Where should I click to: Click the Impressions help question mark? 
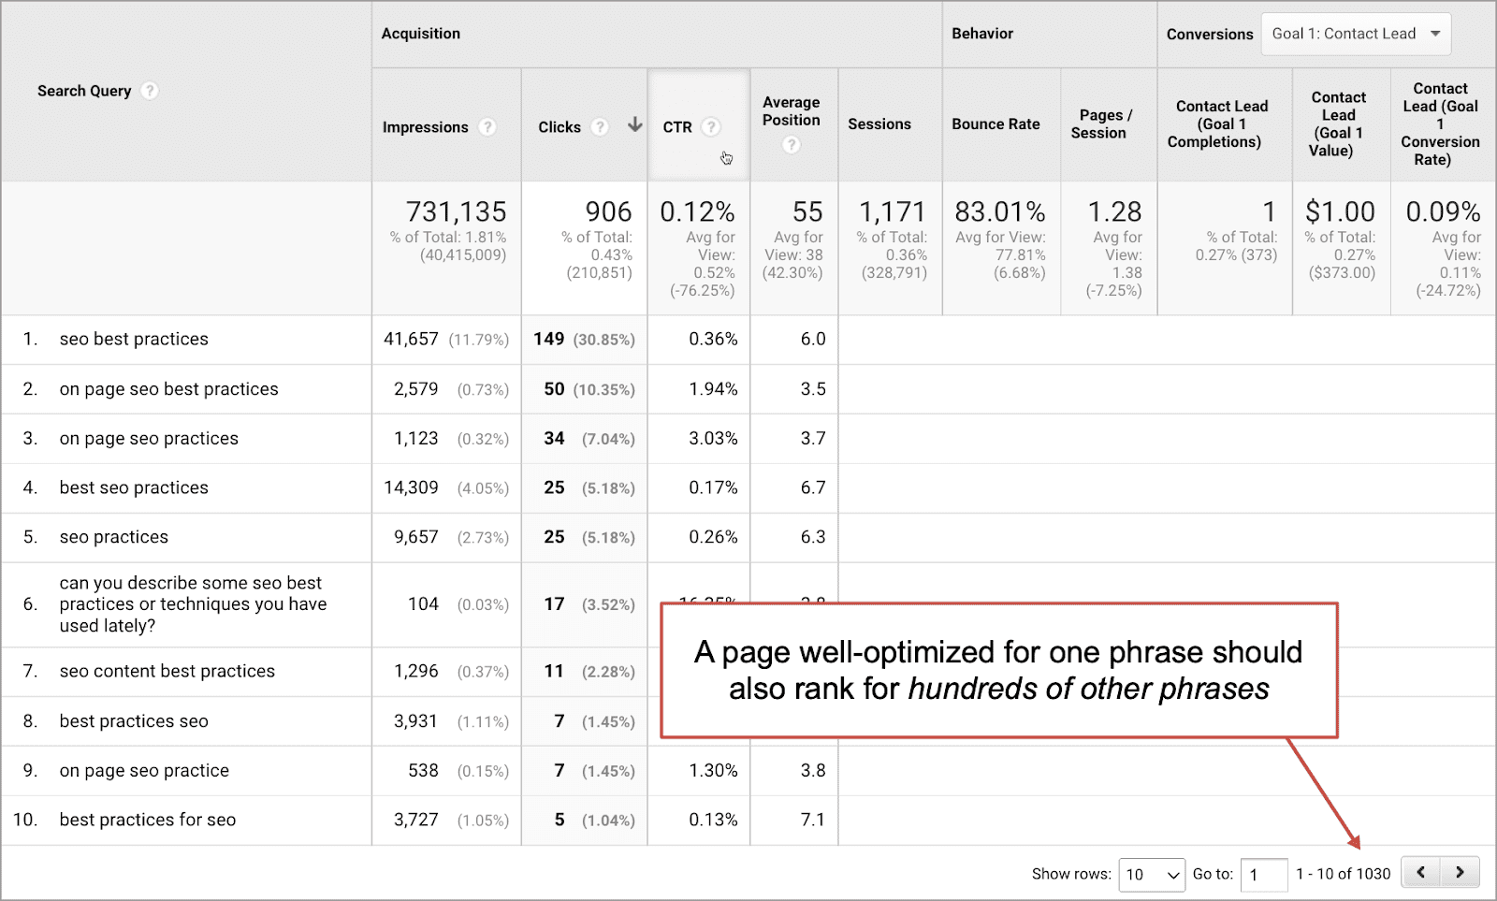pos(487,127)
